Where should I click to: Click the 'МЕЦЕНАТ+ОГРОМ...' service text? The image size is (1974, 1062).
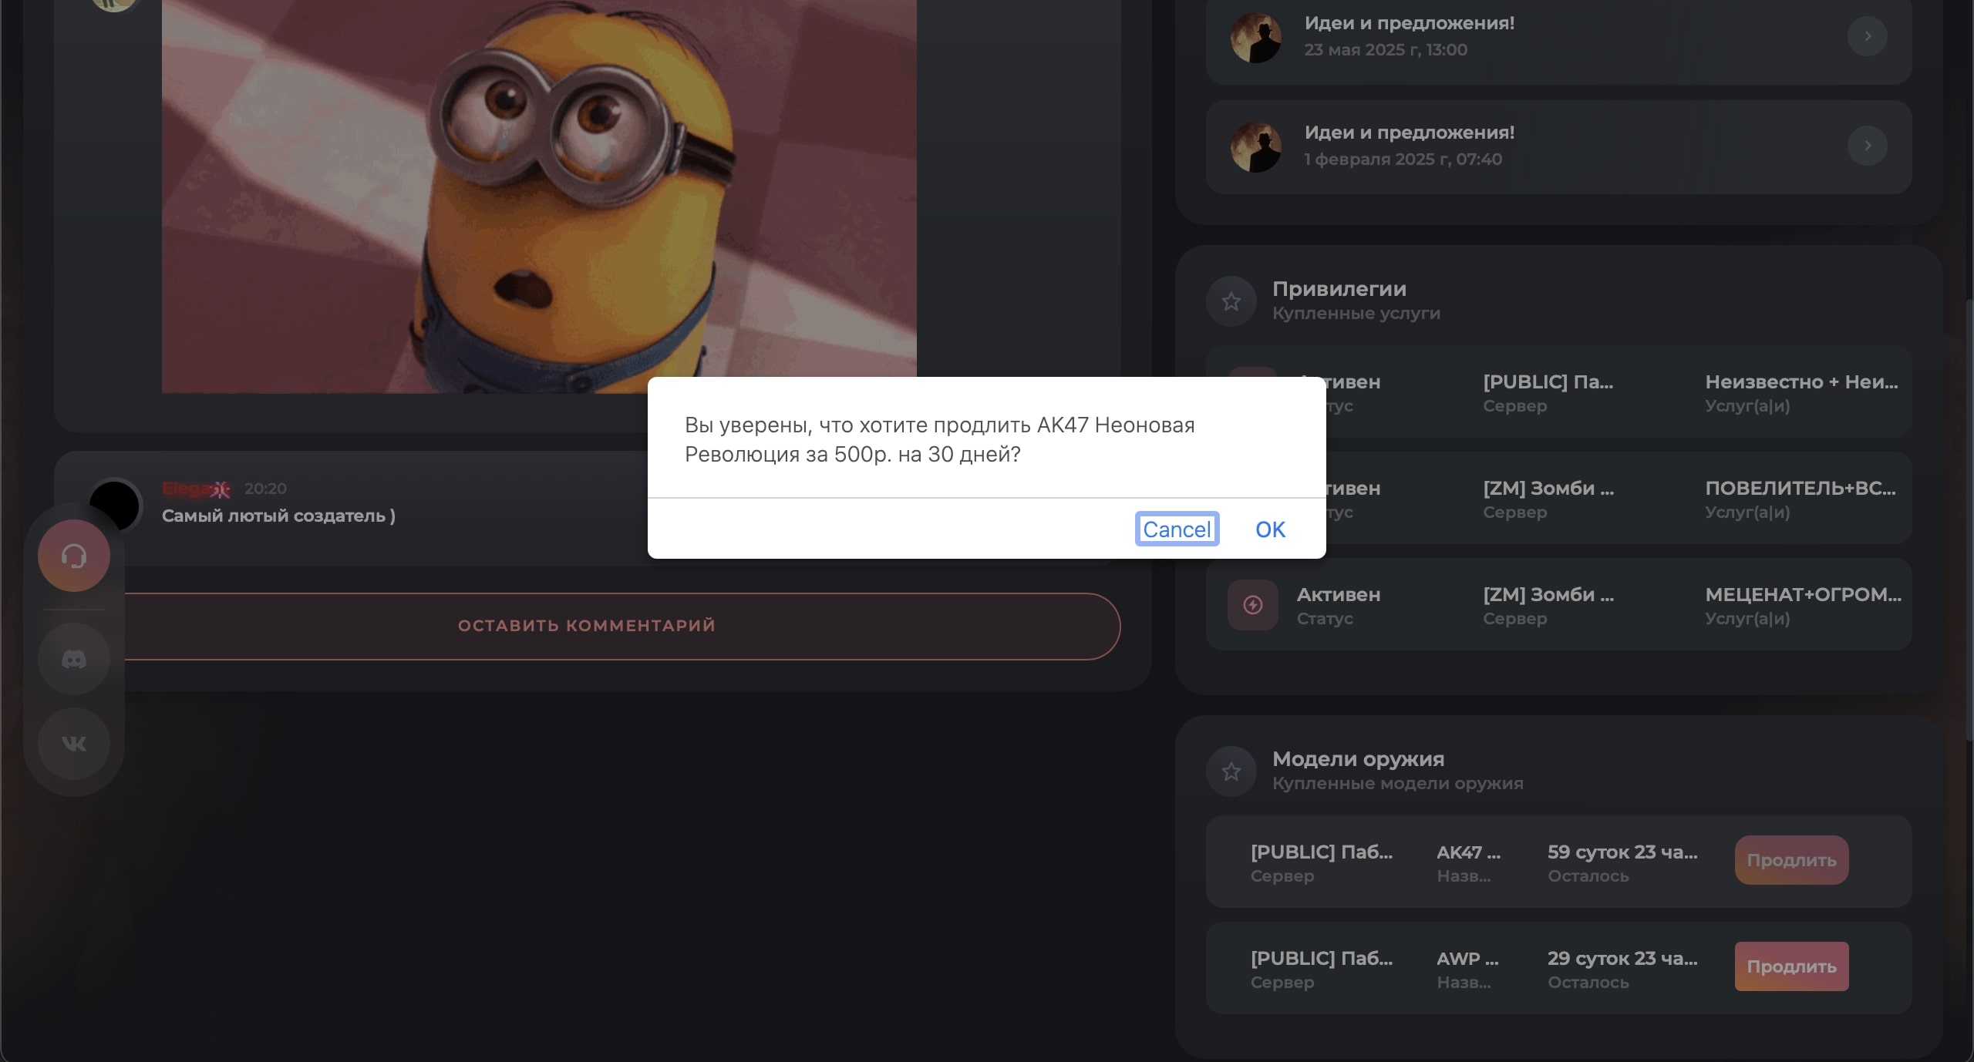point(1804,594)
